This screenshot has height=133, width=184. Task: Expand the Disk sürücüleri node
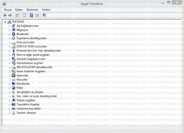click(x=9, y=43)
